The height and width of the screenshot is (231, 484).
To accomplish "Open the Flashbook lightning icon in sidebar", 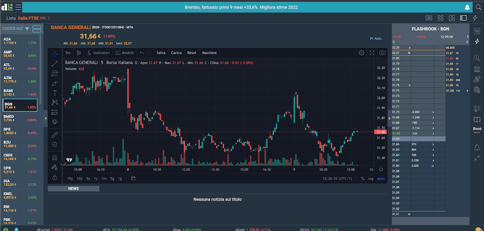I will 477,41.
